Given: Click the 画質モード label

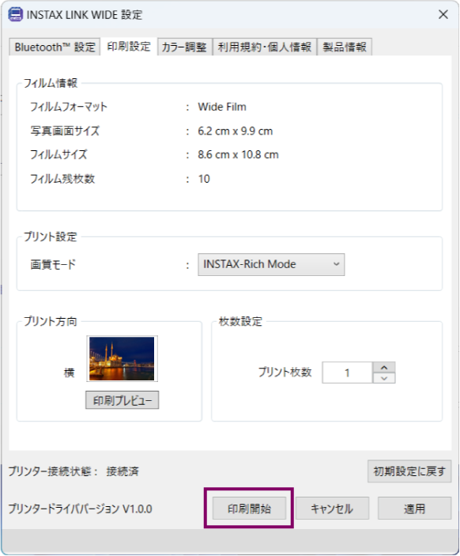Looking at the screenshot, I should coord(53,264).
